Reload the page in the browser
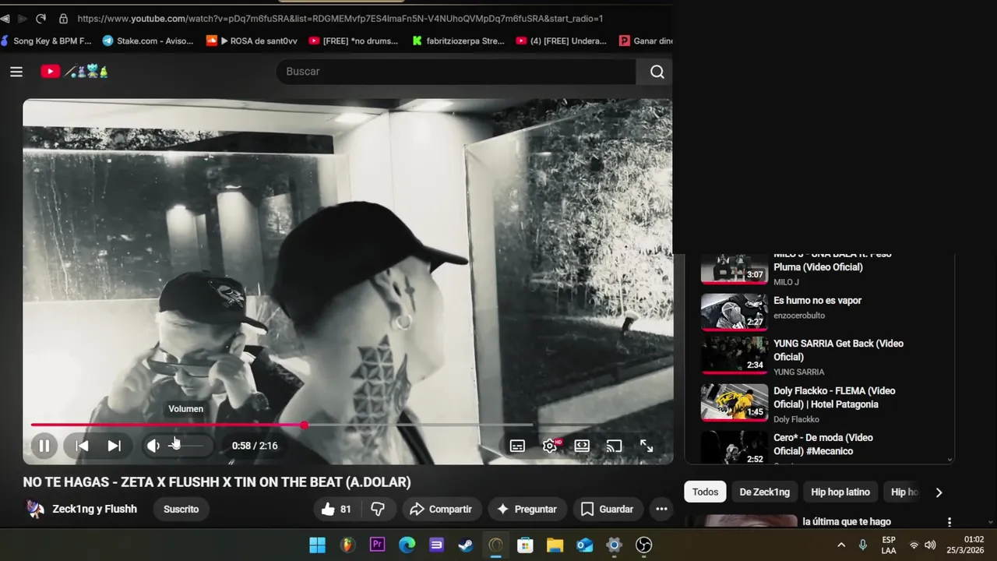Screen dimensions: 997x561 [41, 18]
